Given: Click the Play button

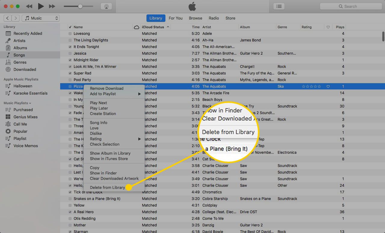Looking at the screenshot, I should tap(41, 6).
